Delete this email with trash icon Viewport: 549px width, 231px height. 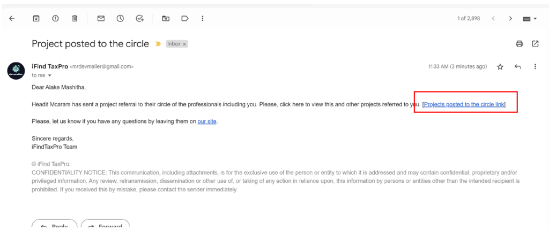[75, 18]
